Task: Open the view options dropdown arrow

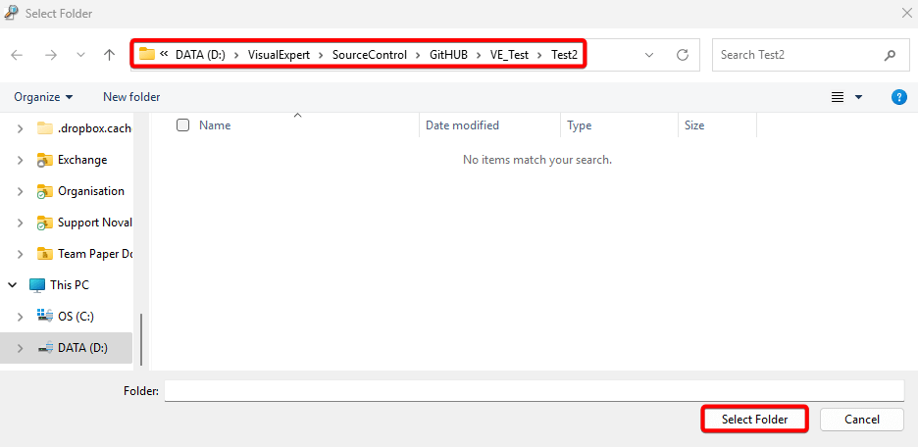Action: [x=859, y=97]
